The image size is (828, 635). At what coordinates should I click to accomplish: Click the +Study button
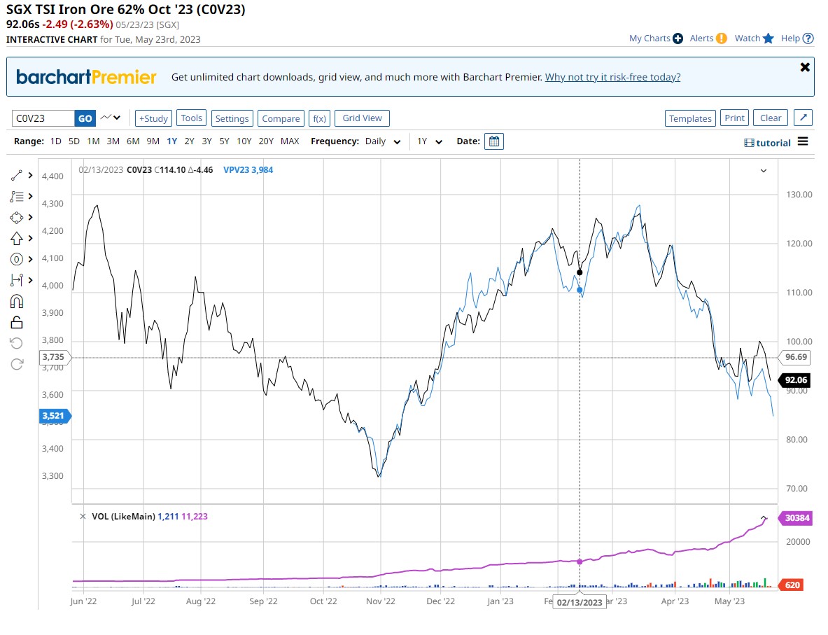(153, 118)
